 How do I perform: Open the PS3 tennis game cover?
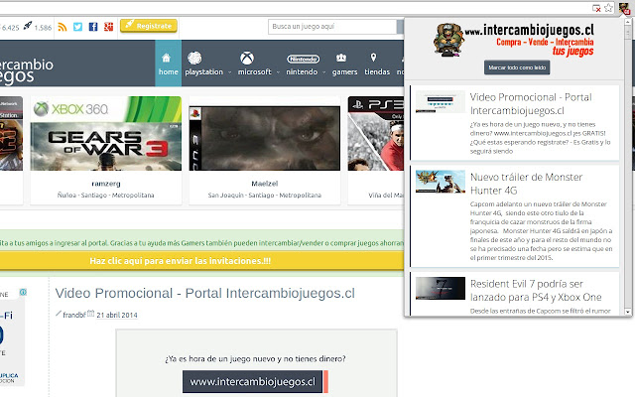pyautogui.click(x=376, y=133)
